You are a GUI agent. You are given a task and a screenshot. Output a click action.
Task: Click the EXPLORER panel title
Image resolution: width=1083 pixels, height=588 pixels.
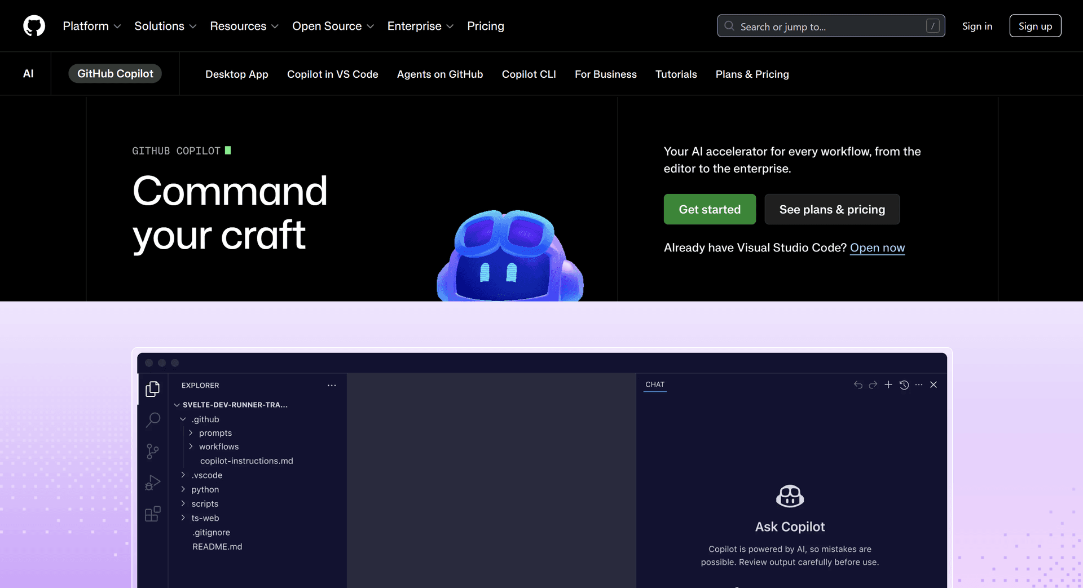[x=200, y=386]
